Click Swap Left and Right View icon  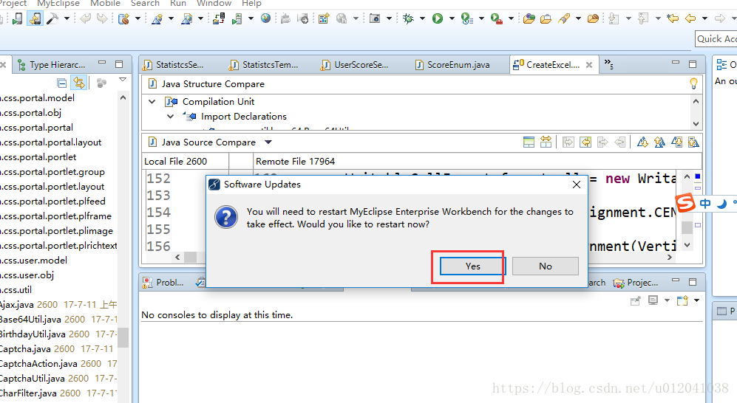tap(546, 142)
